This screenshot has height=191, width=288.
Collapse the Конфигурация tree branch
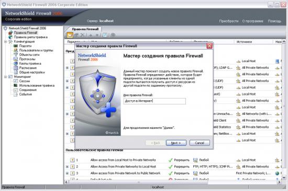coord(6,42)
